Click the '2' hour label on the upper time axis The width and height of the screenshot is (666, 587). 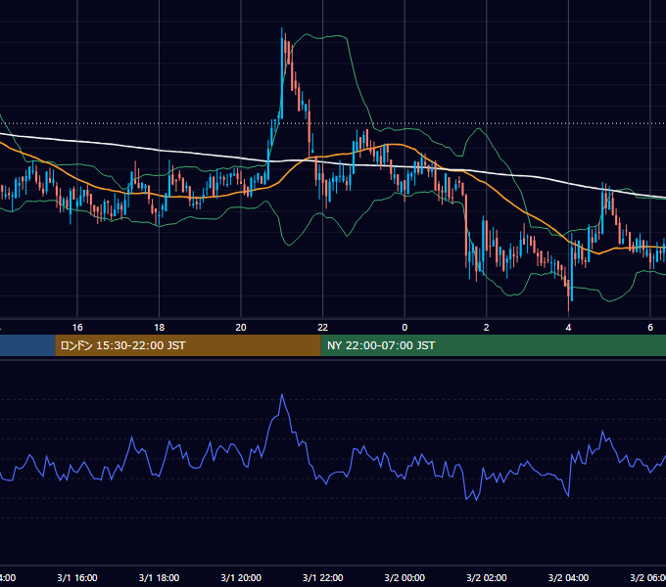click(487, 328)
